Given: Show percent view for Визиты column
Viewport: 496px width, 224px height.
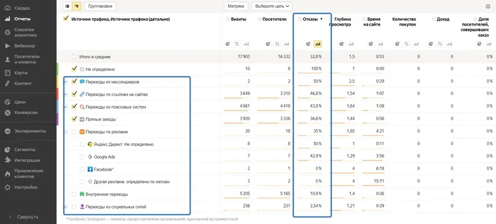Looking at the screenshot, I should click(x=237, y=44).
